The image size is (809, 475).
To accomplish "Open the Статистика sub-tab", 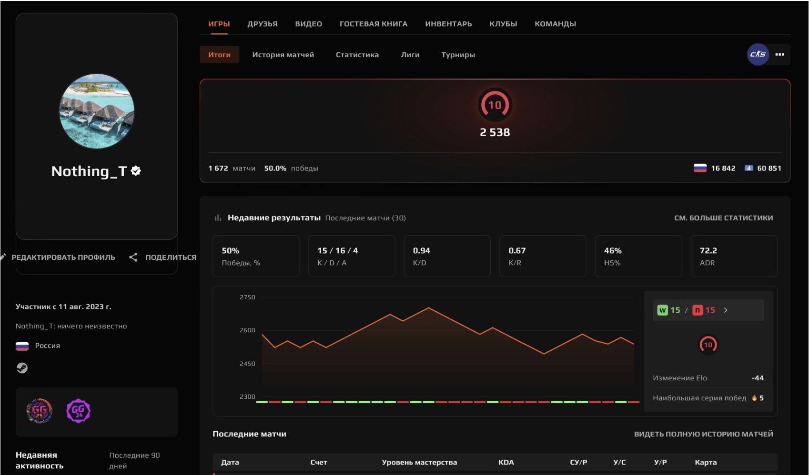I will pyautogui.click(x=357, y=55).
